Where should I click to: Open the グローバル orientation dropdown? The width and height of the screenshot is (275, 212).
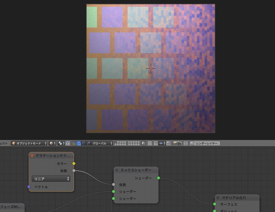102,143
